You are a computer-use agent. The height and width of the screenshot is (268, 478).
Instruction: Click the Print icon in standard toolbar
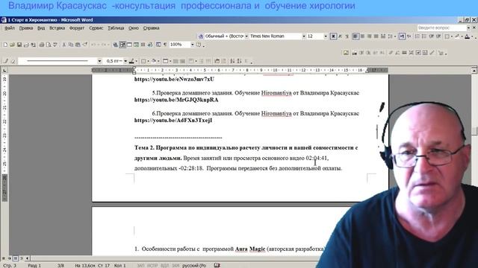(42, 45)
